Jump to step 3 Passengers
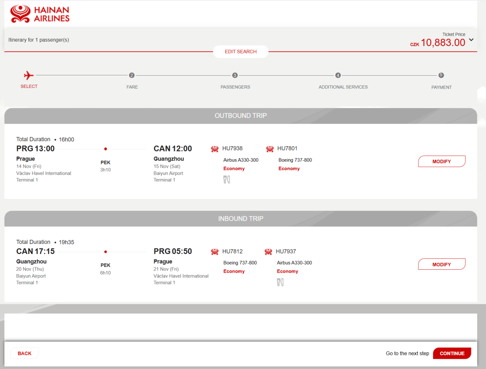Viewport: 486px width, 369px height. point(235,75)
